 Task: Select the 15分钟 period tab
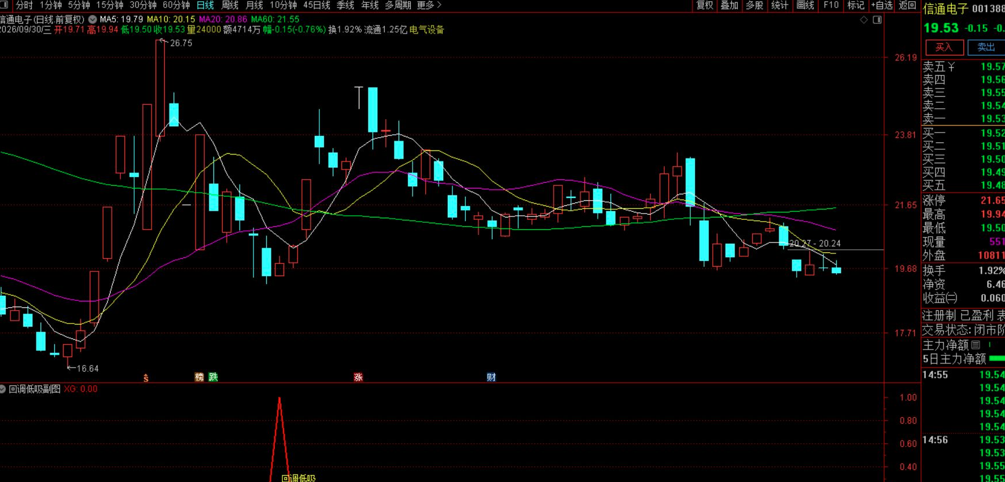(x=109, y=5)
